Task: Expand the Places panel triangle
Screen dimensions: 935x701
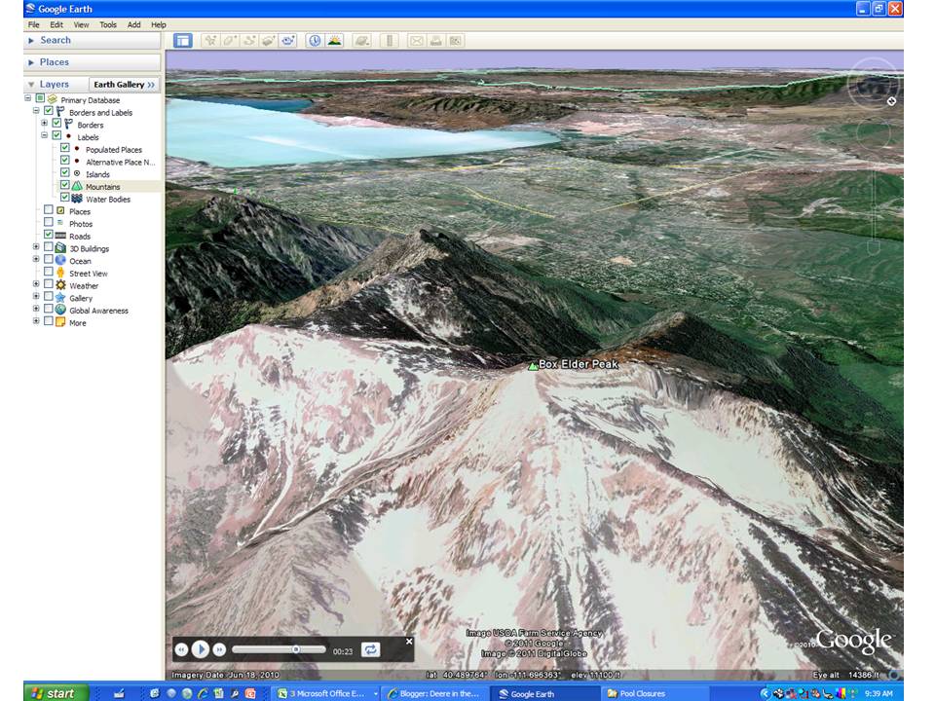Action: (x=31, y=62)
